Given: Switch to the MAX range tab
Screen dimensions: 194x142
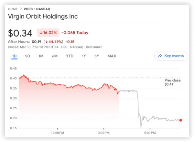Looking at the screenshot, I should (112, 56).
